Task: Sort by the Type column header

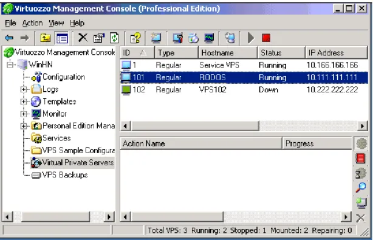Action: pyautogui.click(x=176, y=53)
